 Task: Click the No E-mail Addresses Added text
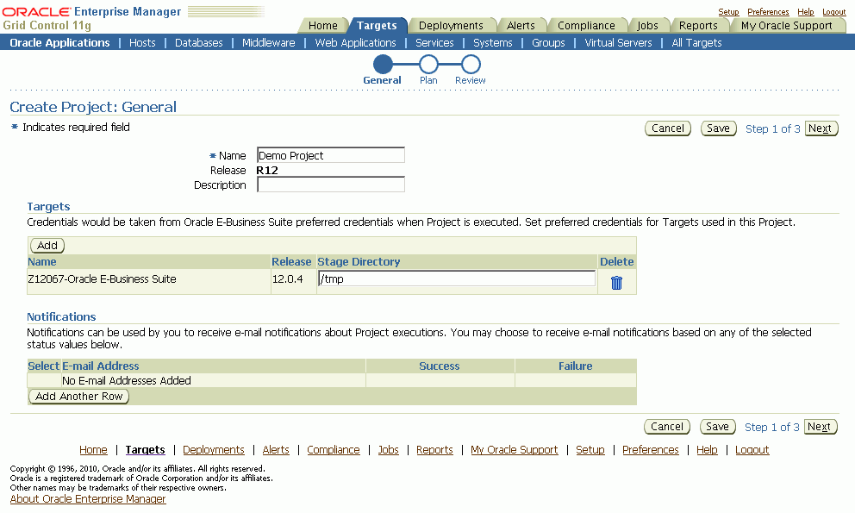(127, 380)
